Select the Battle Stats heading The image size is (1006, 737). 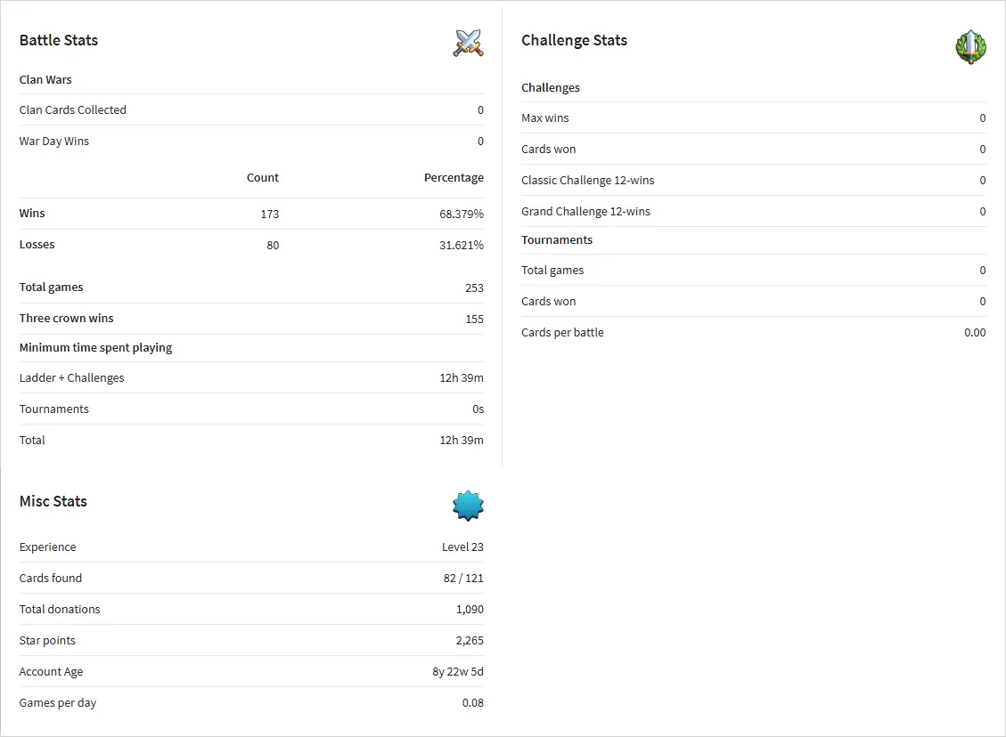tap(59, 40)
